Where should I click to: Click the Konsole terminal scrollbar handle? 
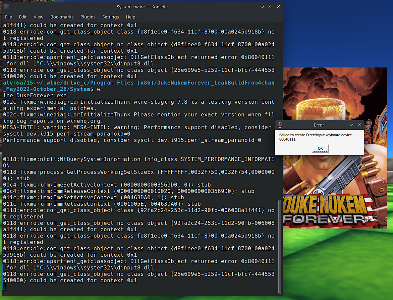click(x=280, y=247)
